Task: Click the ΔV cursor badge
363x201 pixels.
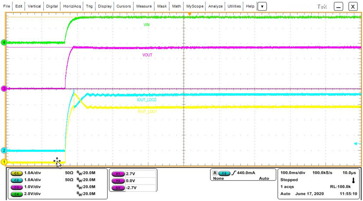Action: pos(118,188)
